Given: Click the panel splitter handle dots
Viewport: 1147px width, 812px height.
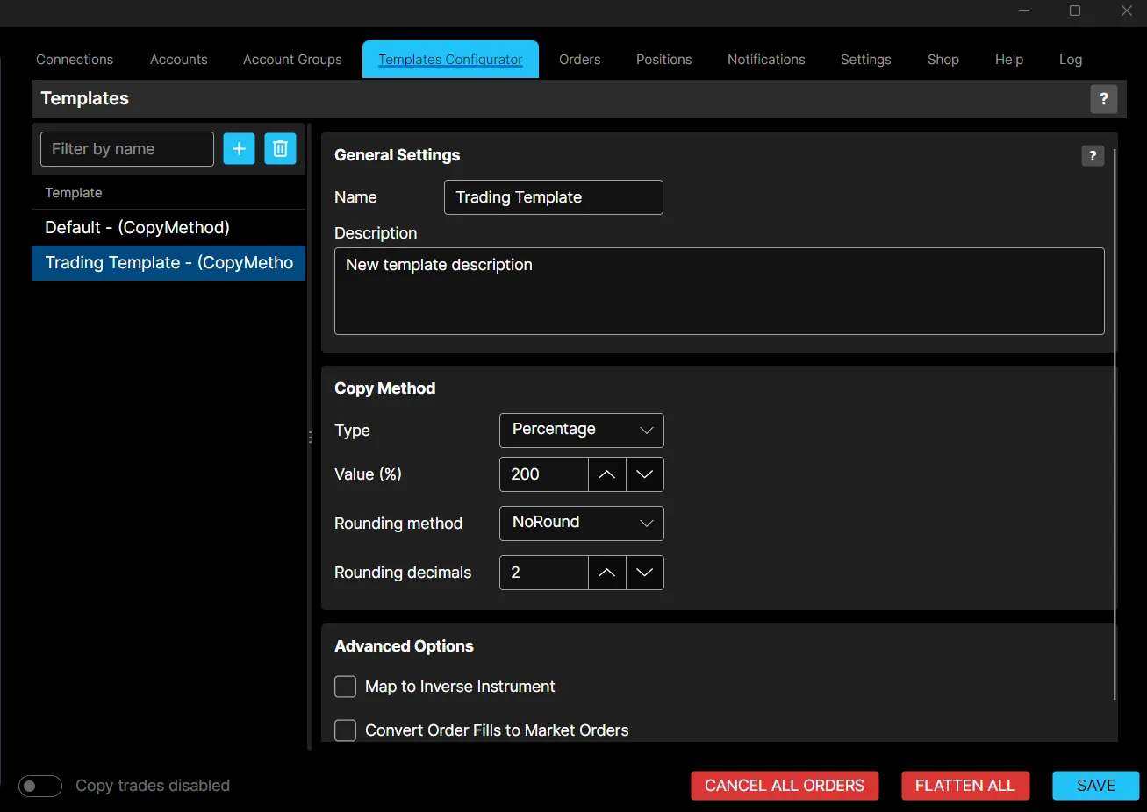Looking at the screenshot, I should coord(310,437).
